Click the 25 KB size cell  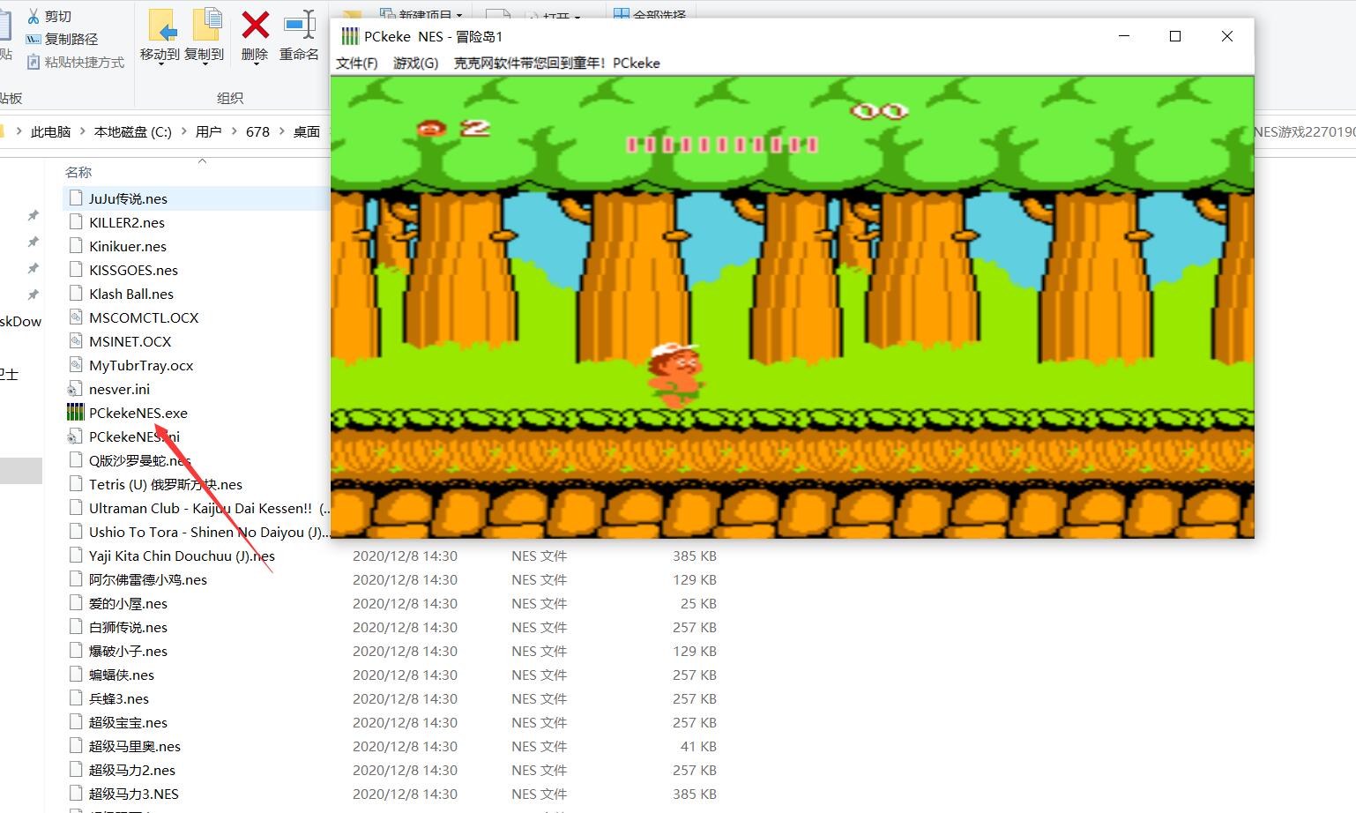[x=698, y=604]
